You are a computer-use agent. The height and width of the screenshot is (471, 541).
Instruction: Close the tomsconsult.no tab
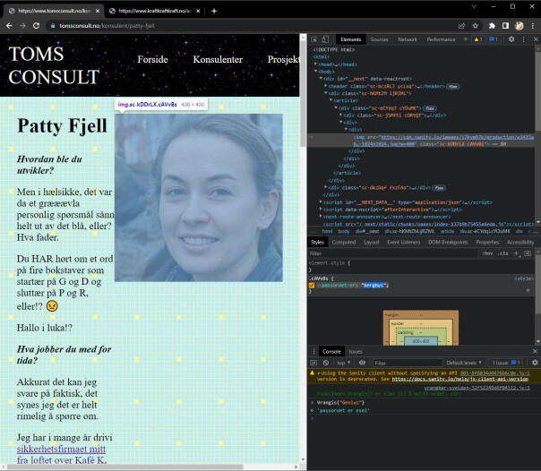98,11
